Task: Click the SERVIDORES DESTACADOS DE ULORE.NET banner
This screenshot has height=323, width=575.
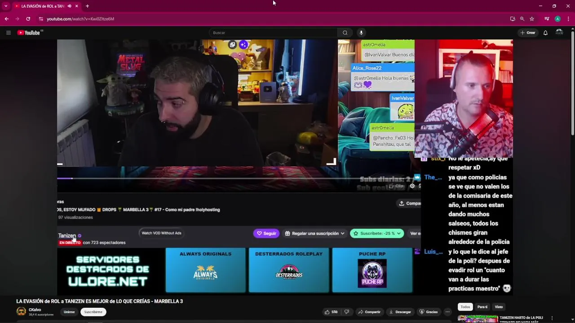Action: (108, 271)
